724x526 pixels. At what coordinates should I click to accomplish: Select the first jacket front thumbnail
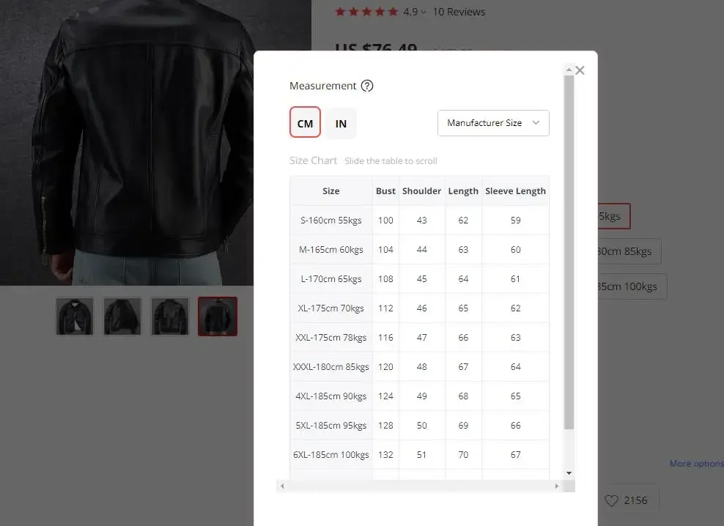tap(75, 316)
